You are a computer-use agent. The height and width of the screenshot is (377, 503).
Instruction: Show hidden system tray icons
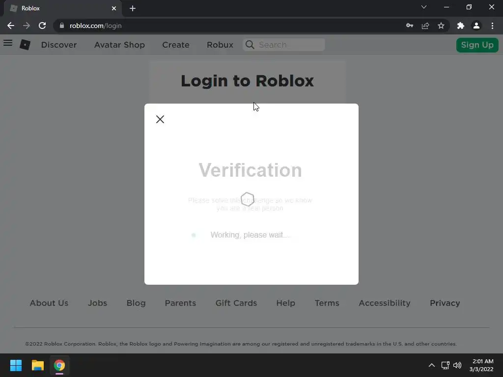click(432, 365)
